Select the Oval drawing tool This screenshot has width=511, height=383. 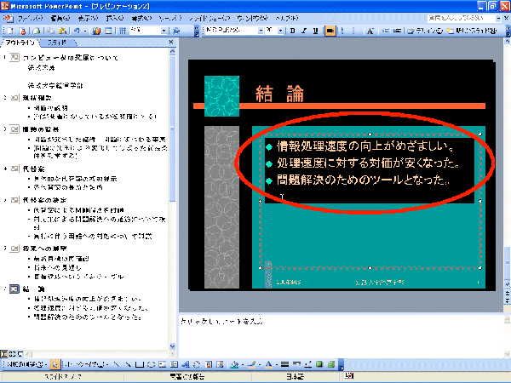pos(151,364)
